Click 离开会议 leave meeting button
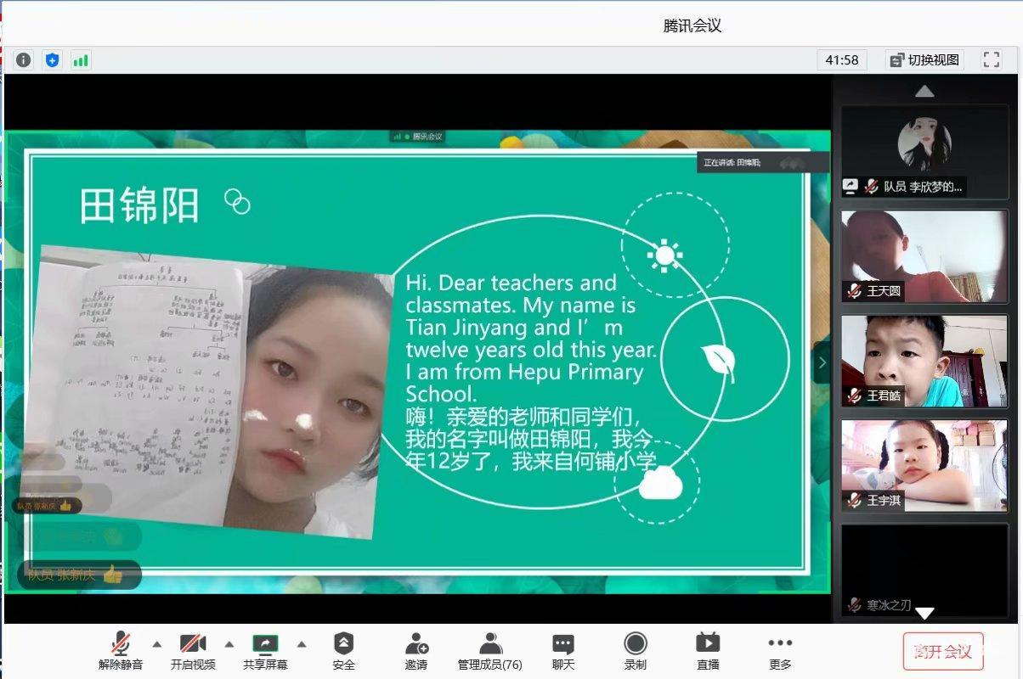Image resolution: width=1023 pixels, height=679 pixels. point(943,651)
